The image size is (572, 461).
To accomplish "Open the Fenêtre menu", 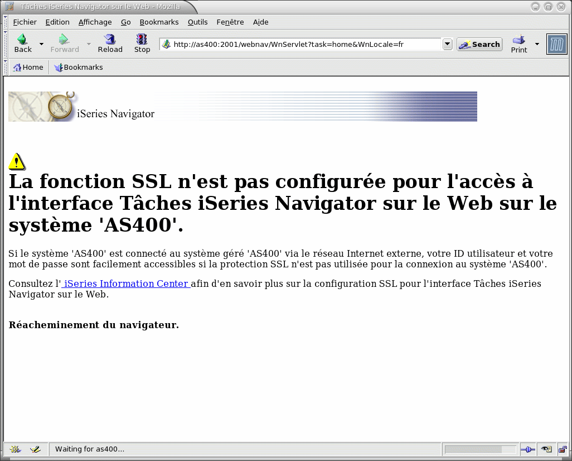I will click(x=230, y=22).
